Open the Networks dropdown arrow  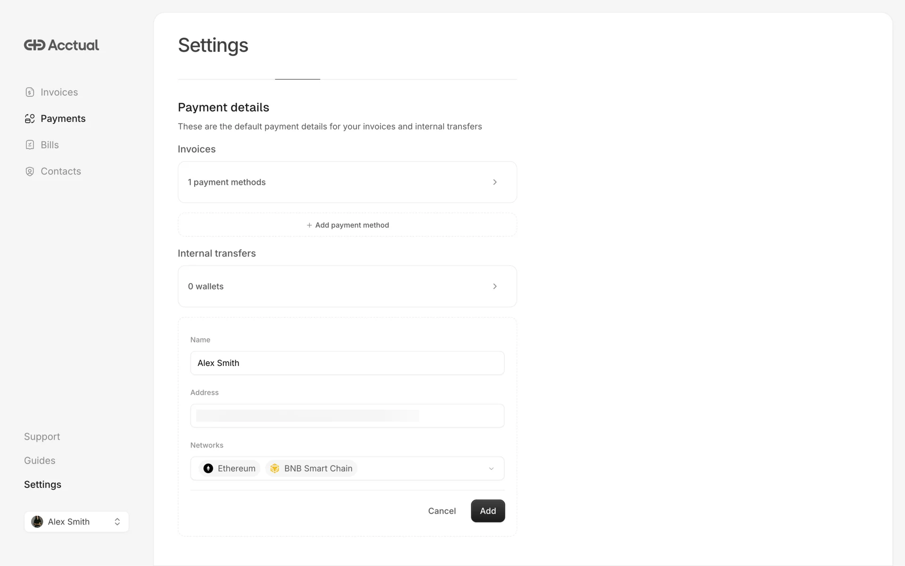[491, 469]
